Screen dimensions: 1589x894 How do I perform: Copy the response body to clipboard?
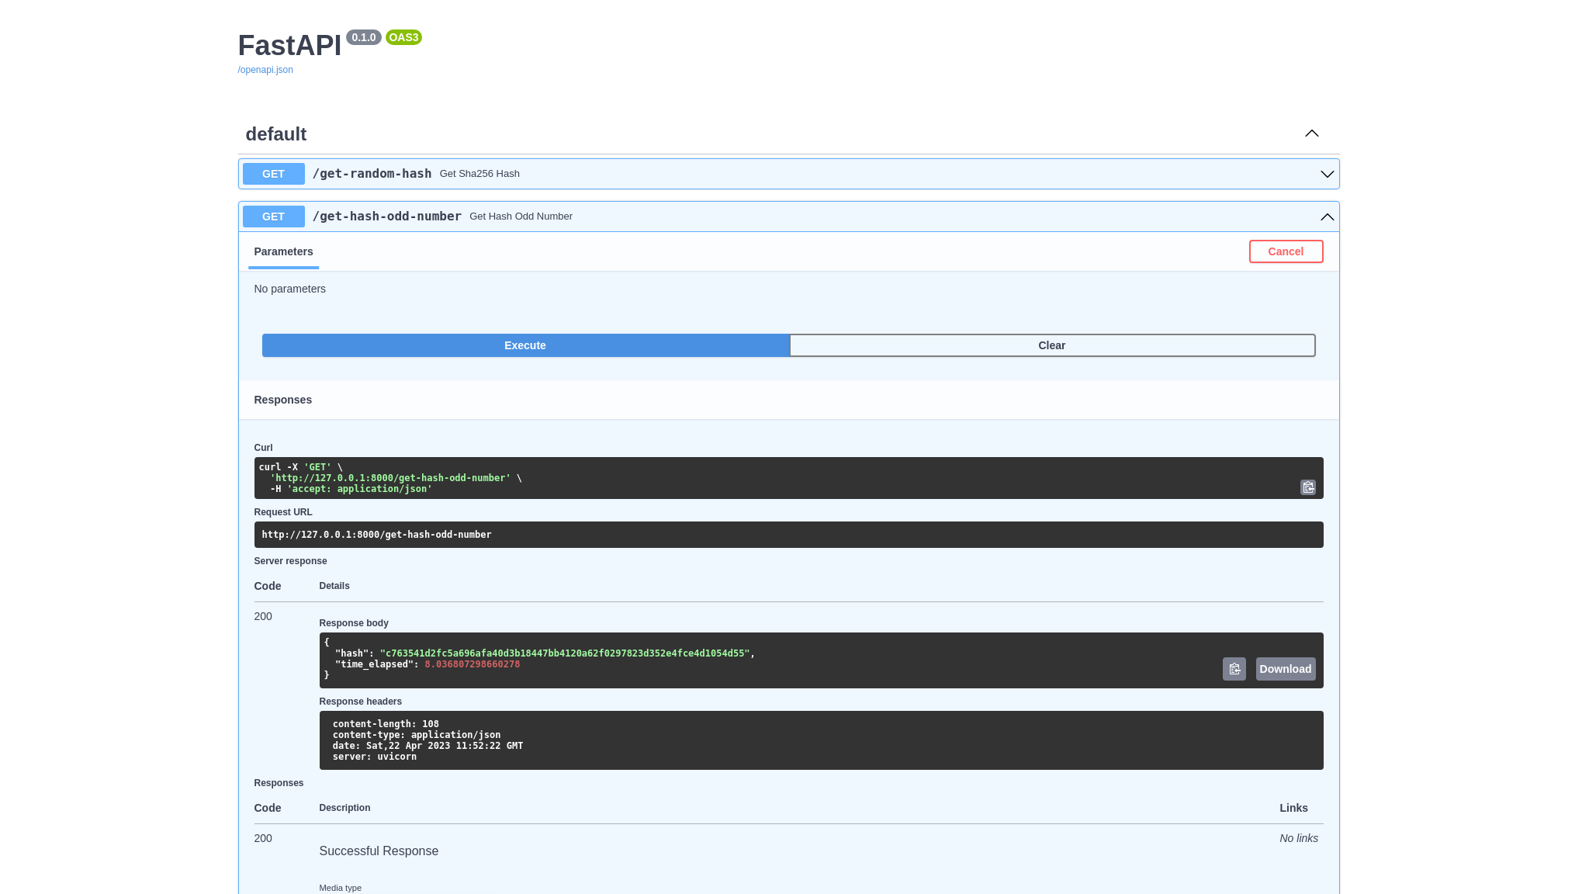coord(1234,669)
